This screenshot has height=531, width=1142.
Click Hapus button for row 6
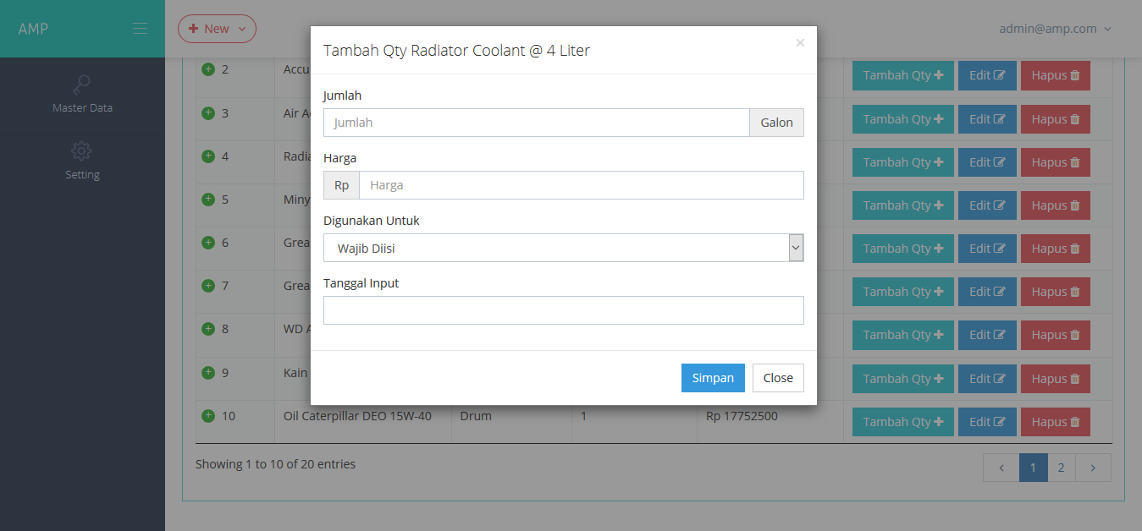click(1055, 249)
